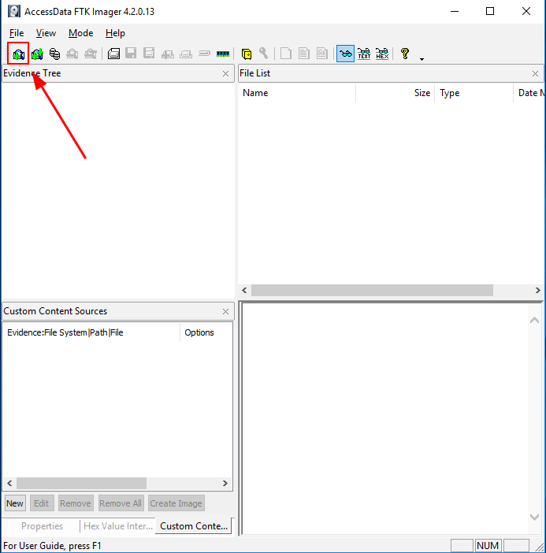The height and width of the screenshot is (553, 546).
Task: Click the New button in Custom Content Sources
Action: point(15,503)
